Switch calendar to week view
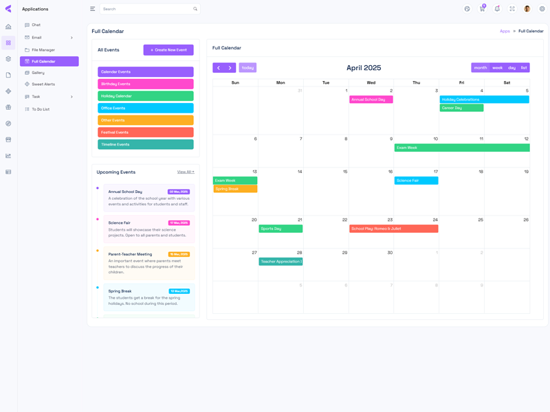 pos(497,68)
